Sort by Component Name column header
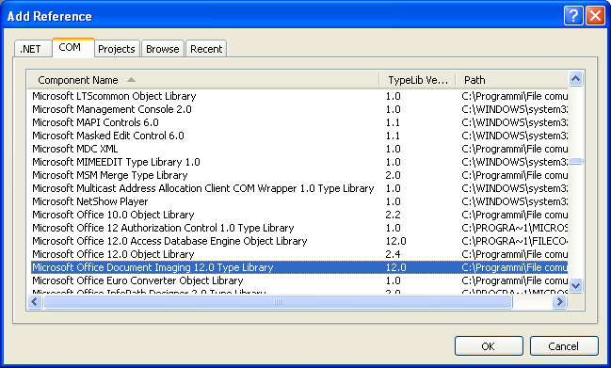 [202, 80]
